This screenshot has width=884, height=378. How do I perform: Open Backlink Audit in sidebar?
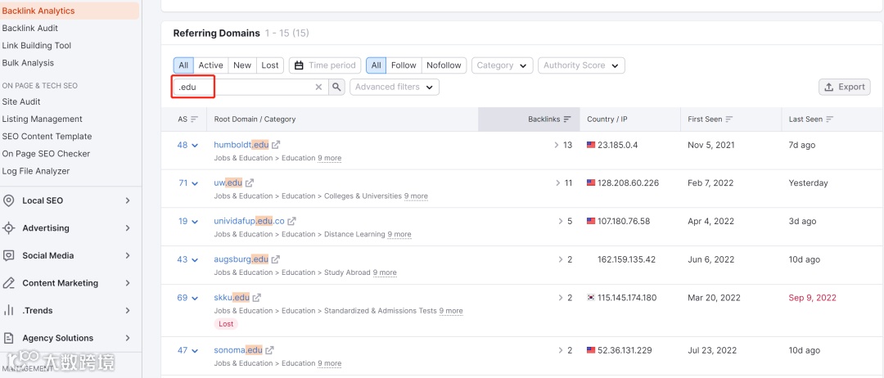(x=30, y=28)
